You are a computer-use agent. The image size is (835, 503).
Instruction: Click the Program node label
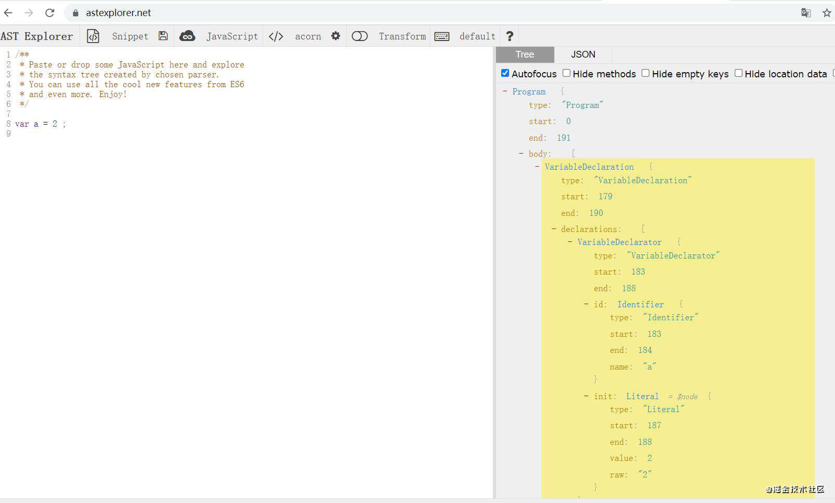tap(529, 91)
